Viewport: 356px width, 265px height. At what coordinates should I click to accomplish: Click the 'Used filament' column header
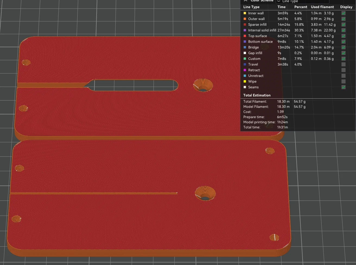pyautogui.click(x=322, y=7)
